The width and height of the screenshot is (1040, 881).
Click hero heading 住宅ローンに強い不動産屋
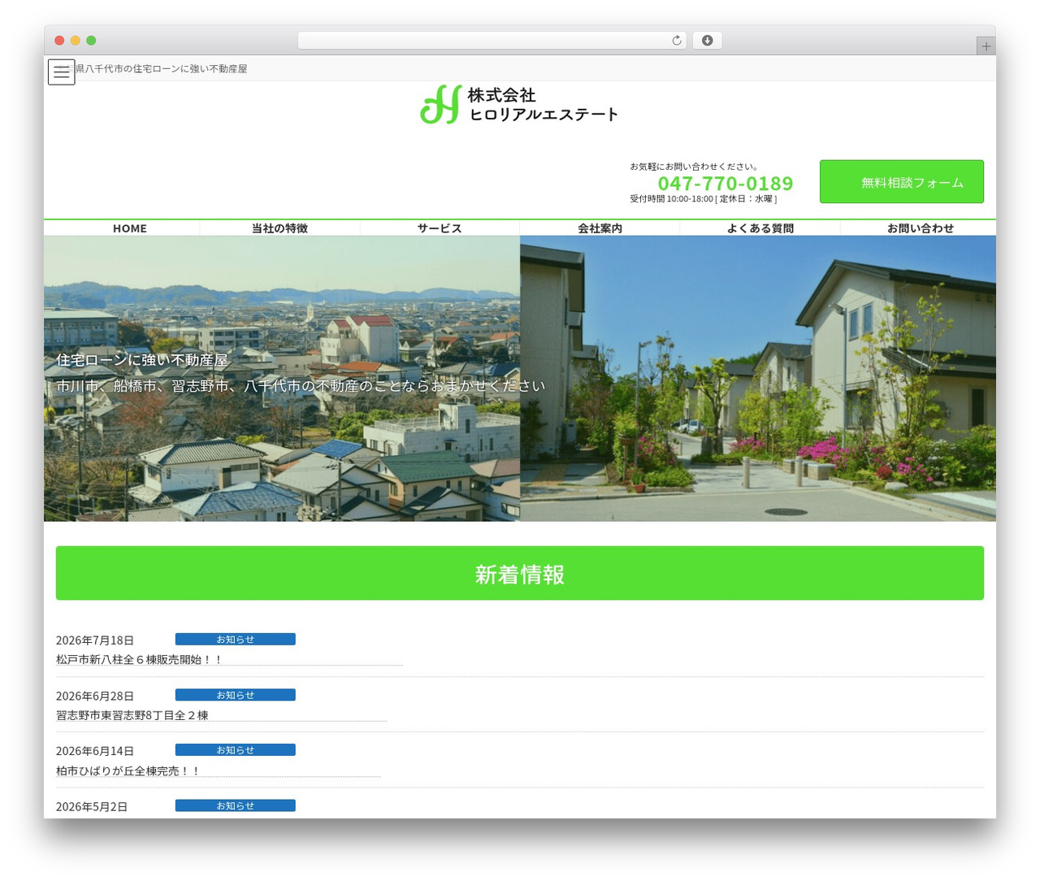pos(142,360)
